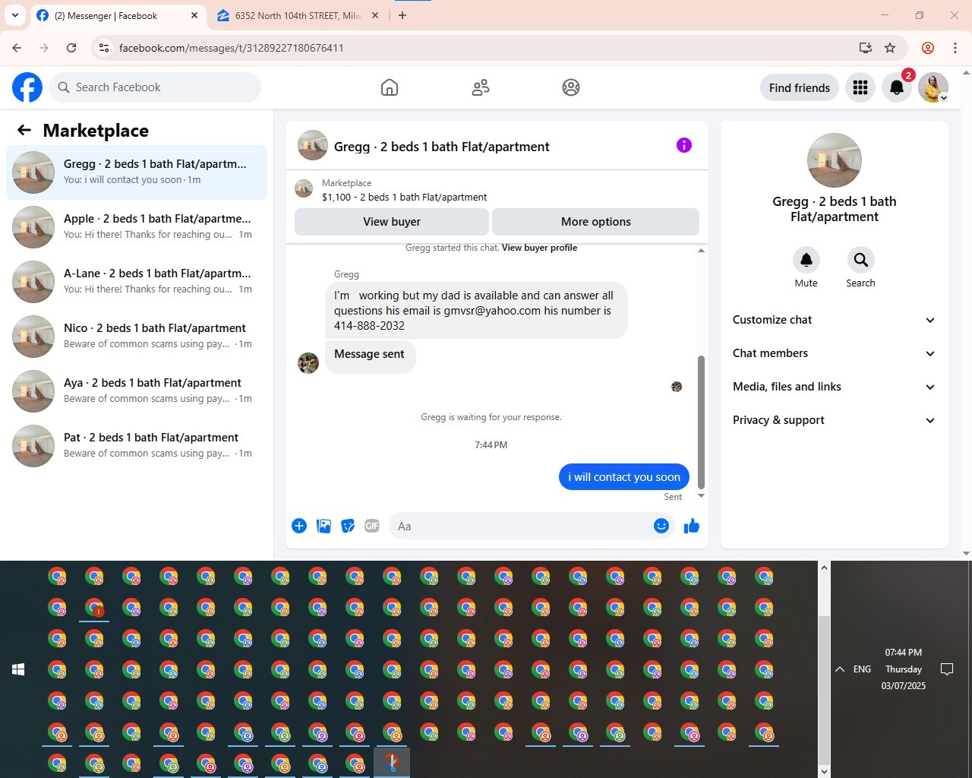Go to Facebook Home icon
Viewport: 972px width, 778px height.
pyautogui.click(x=390, y=87)
